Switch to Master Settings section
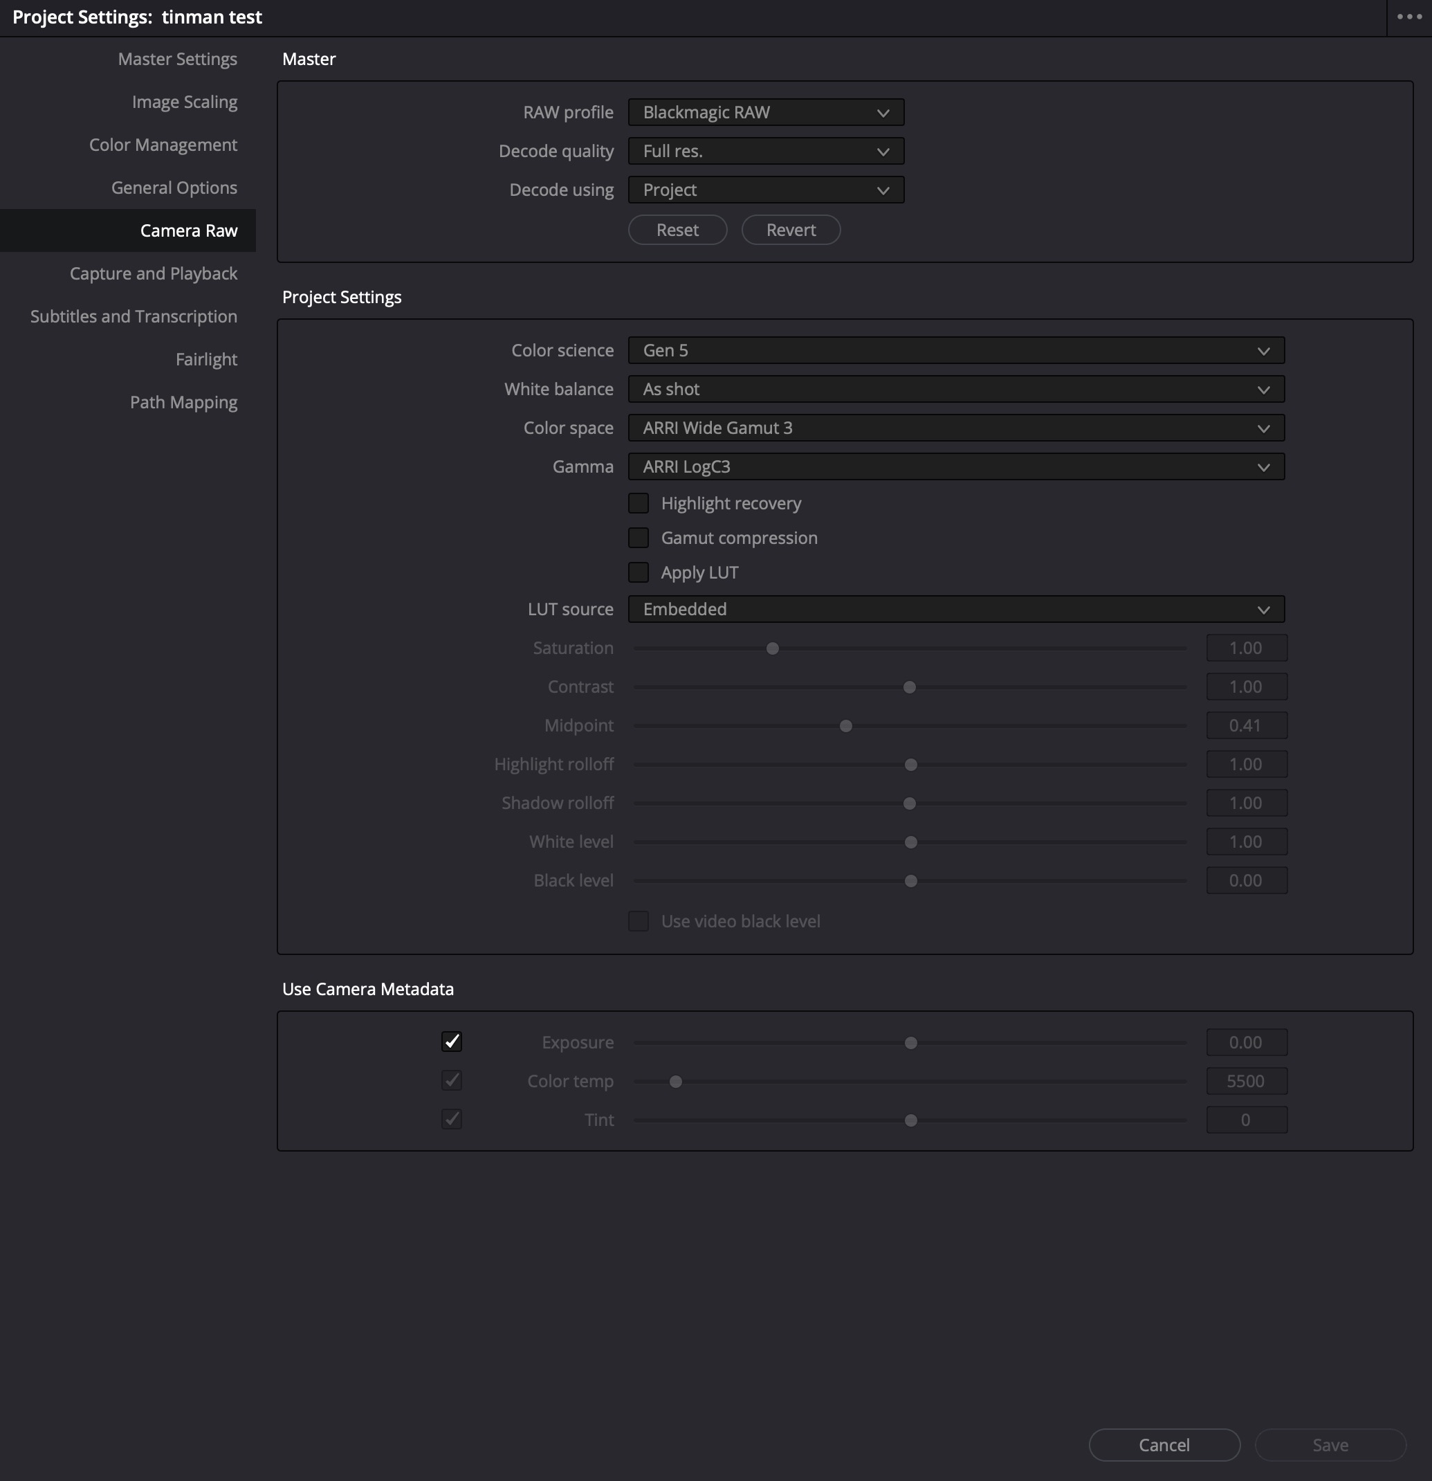This screenshot has width=1432, height=1481. click(178, 59)
